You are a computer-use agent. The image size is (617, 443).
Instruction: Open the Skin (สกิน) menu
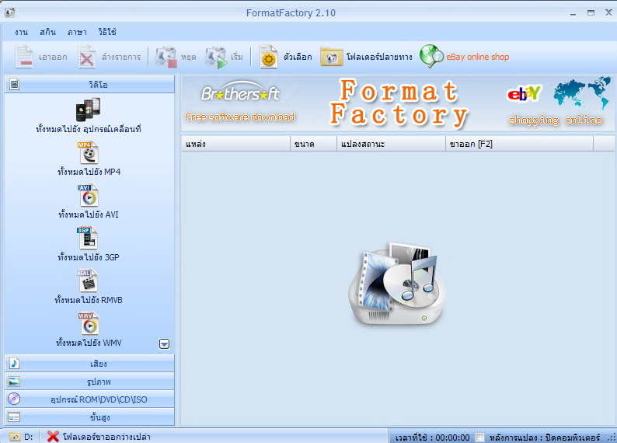pos(47,33)
